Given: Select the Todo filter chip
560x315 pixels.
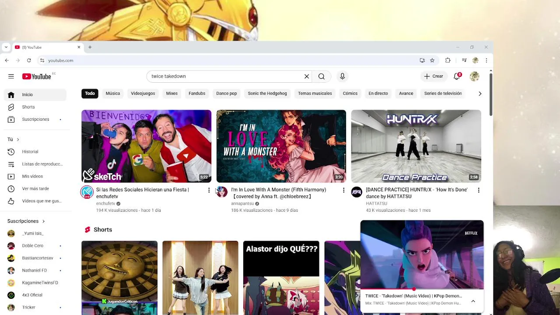Looking at the screenshot, I should (x=90, y=93).
